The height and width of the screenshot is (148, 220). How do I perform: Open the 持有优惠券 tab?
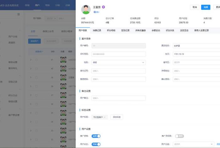(x=140, y=30)
